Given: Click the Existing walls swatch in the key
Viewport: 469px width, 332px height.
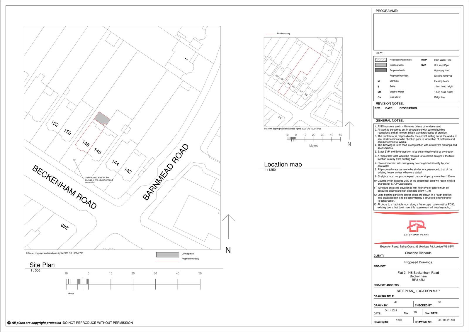Looking at the screenshot, I should 380,65.
